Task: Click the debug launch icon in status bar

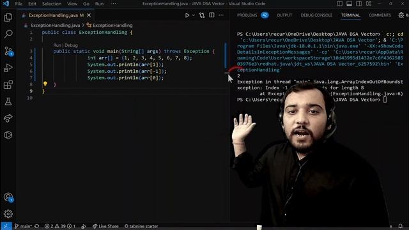Action: pyautogui.click(x=84, y=226)
